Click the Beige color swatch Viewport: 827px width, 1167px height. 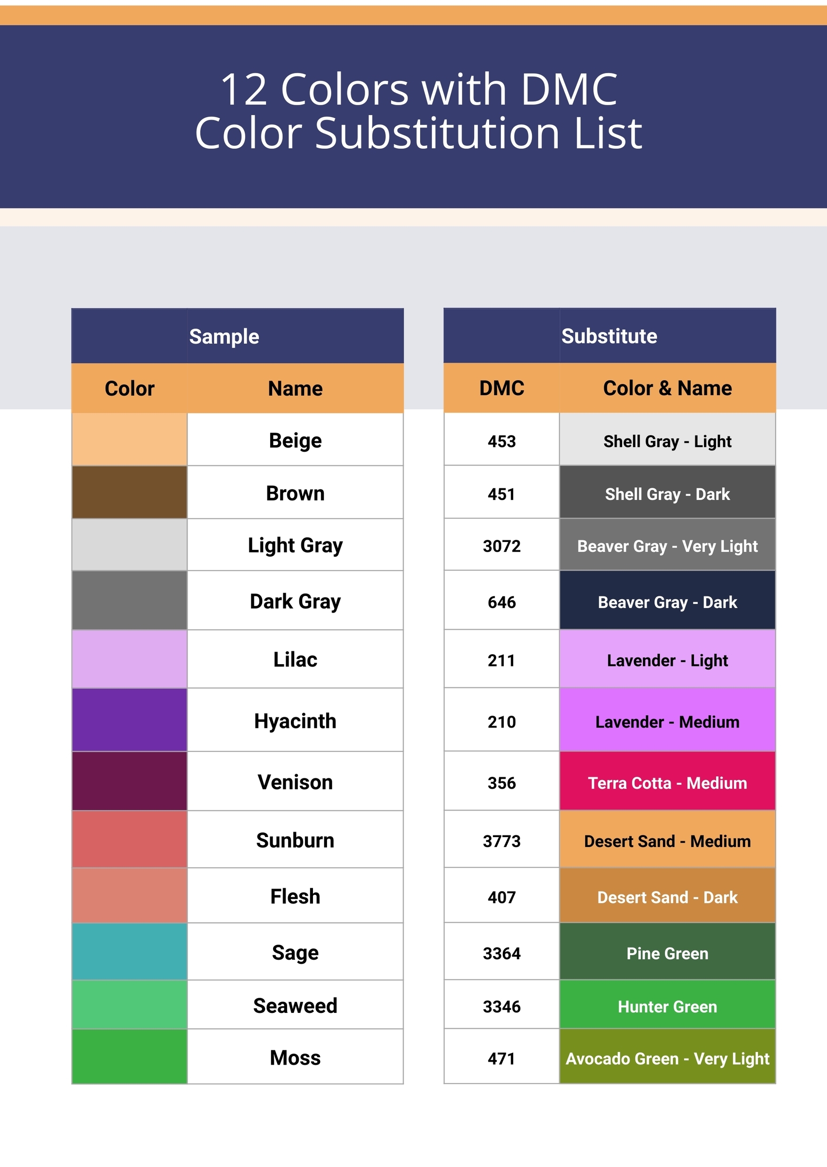coord(129,439)
